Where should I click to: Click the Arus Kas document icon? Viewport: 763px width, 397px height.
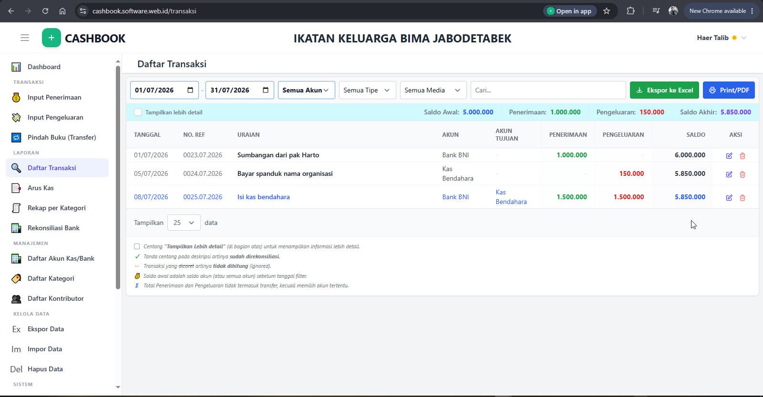16,188
